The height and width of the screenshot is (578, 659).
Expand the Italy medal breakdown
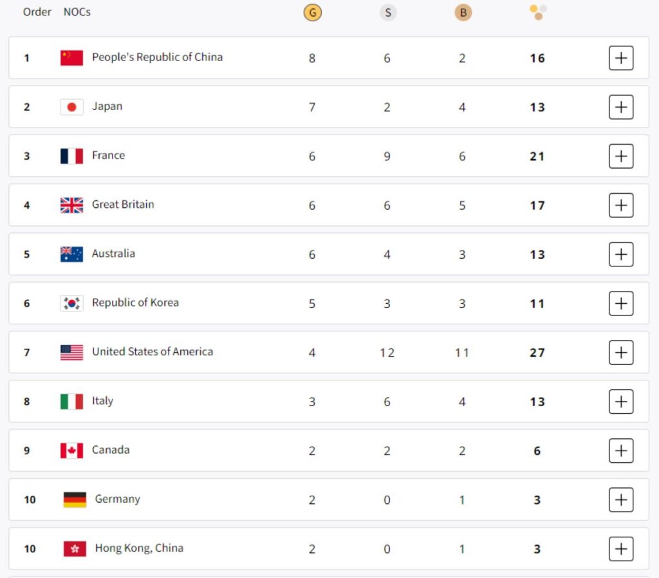(x=620, y=402)
